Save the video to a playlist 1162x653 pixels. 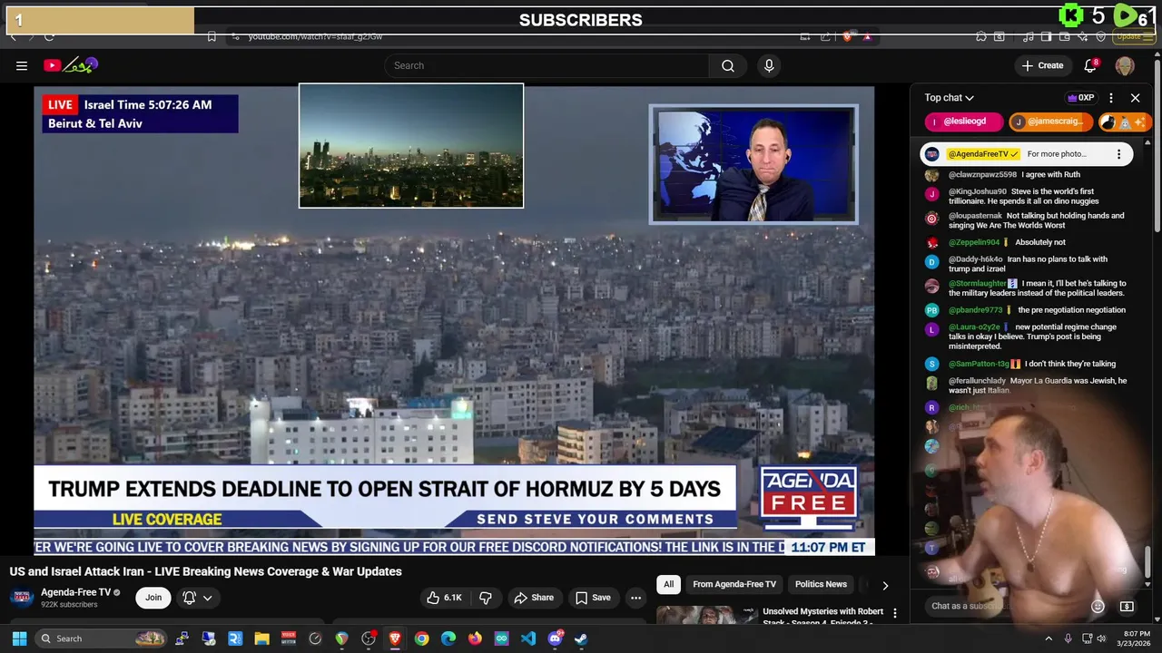tap(593, 598)
